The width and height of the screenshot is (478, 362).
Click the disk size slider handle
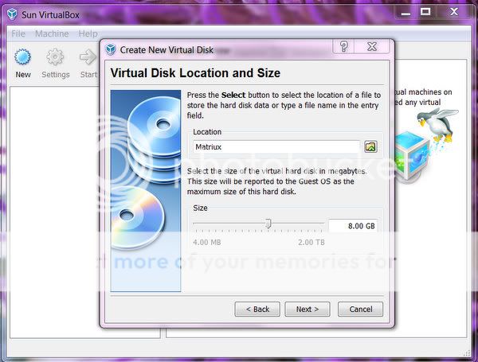268,224
